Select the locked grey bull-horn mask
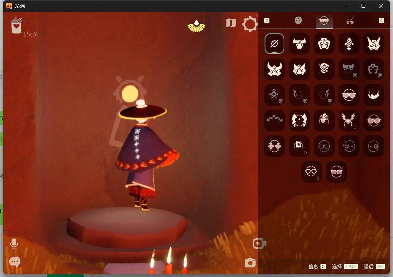This screenshot has height=277, width=393. click(x=348, y=69)
